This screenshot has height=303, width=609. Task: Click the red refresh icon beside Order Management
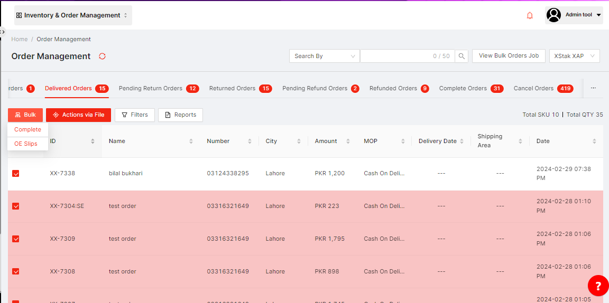click(x=103, y=56)
